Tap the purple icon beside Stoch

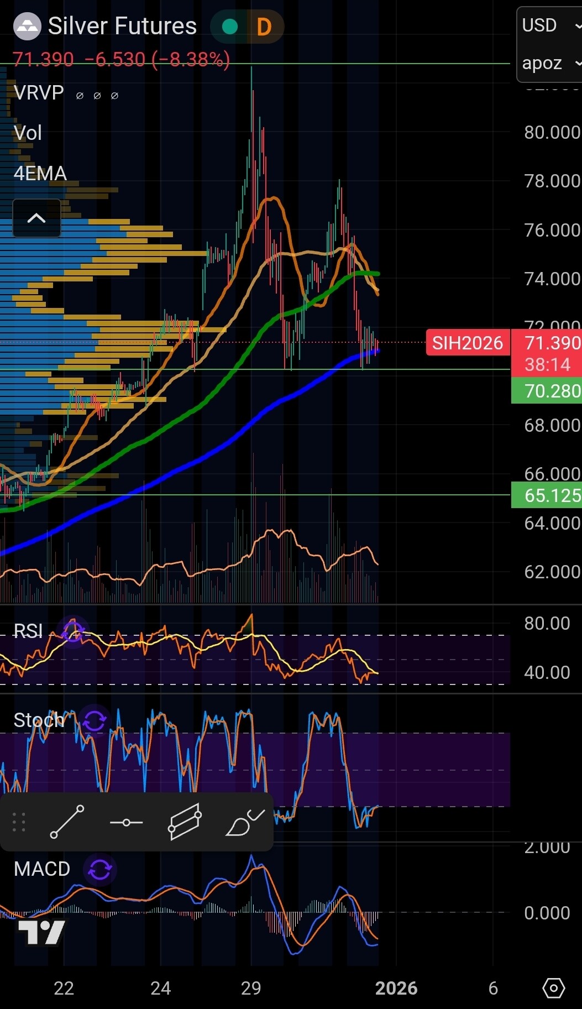pyautogui.click(x=95, y=720)
